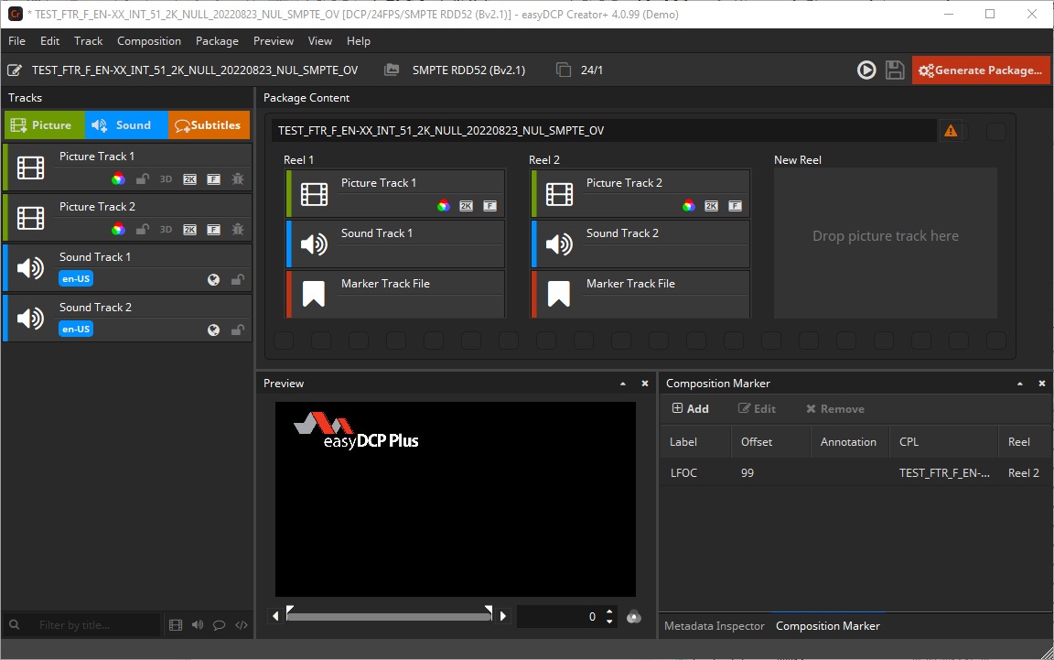Open color settings on Picture Track 1
Image resolution: width=1054 pixels, height=660 pixels.
tap(118, 179)
